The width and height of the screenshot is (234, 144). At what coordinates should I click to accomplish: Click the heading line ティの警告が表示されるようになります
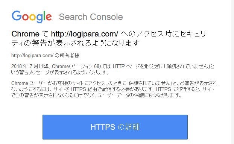(75, 43)
